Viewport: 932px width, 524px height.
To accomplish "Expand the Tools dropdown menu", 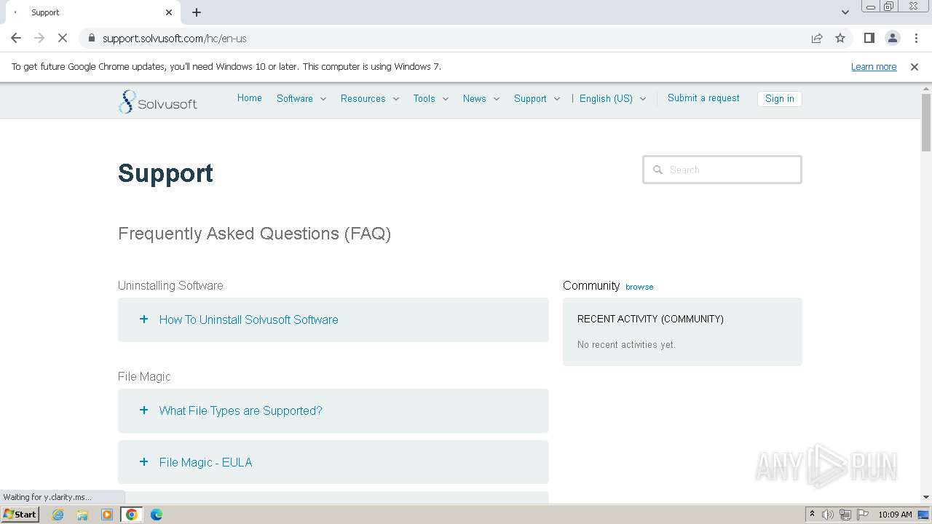I will pyautogui.click(x=431, y=98).
